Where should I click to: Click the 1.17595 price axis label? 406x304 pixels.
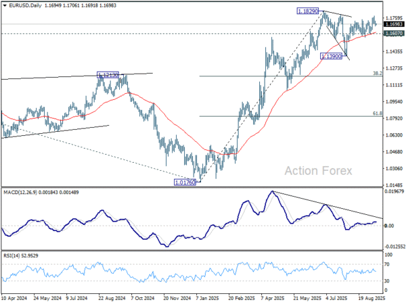coord(394,18)
